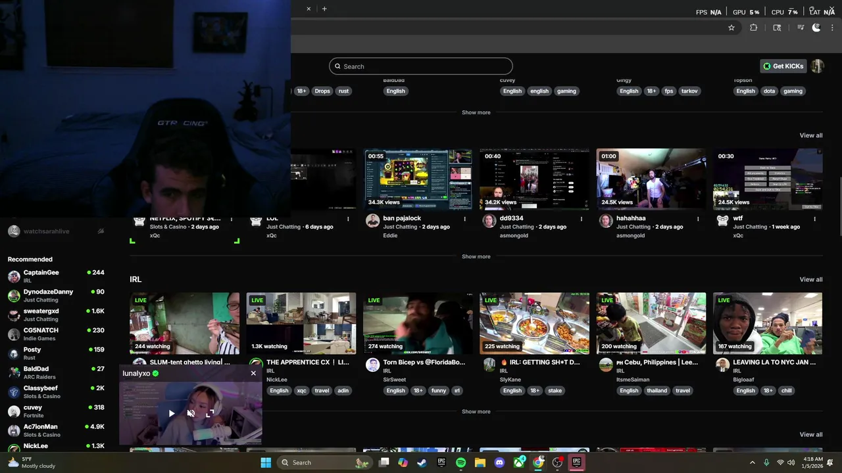
Task: Open Xbox app from the taskbar
Action: (519, 462)
